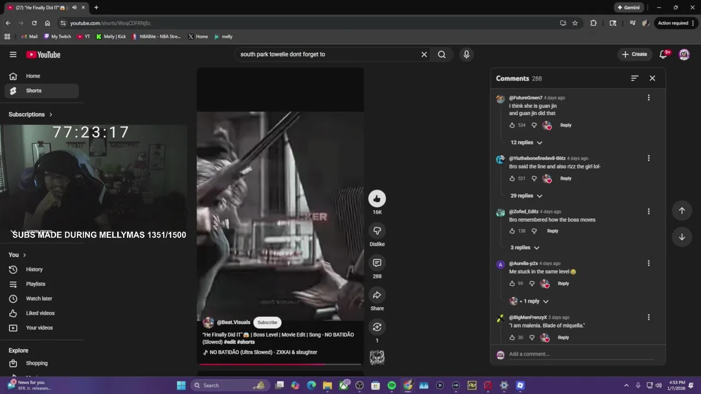This screenshot has width=701, height=394.
Task: Open Liked videos in the sidebar
Action: (42, 313)
